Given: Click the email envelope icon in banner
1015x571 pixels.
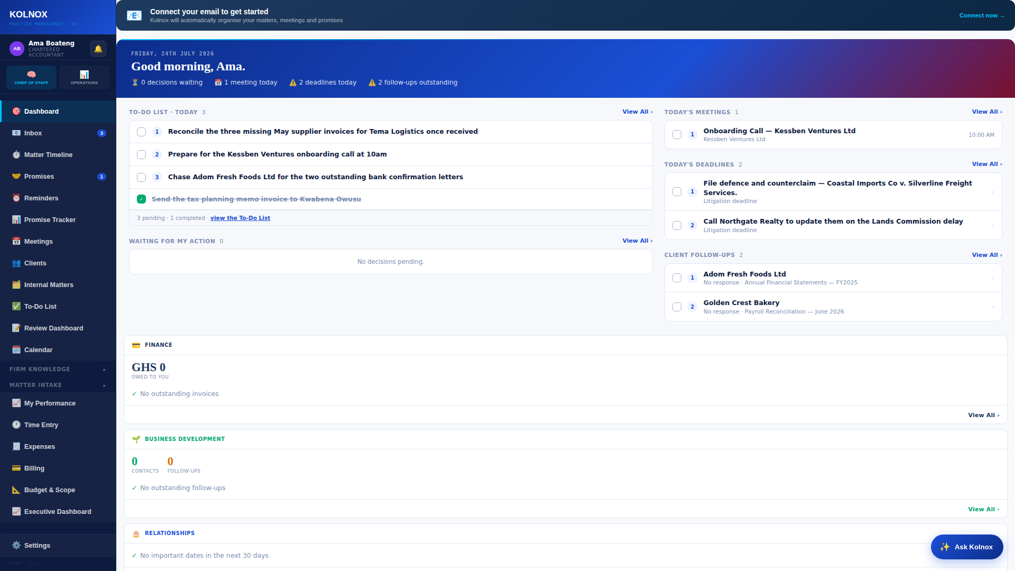Looking at the screenshot, I should click(x=134, y=15).
